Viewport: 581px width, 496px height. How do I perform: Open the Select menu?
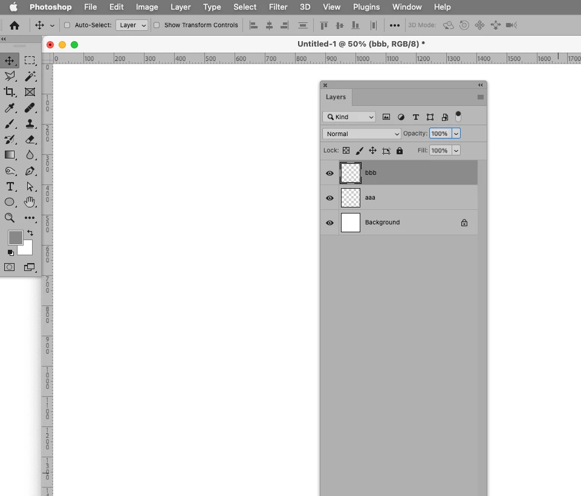click(x=245, y=7)
